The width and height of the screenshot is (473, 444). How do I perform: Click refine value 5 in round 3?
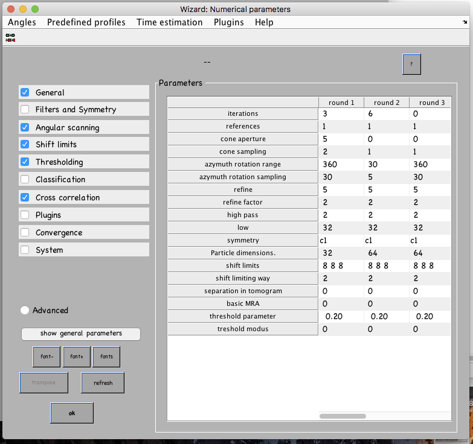click(x=430, y=189)
